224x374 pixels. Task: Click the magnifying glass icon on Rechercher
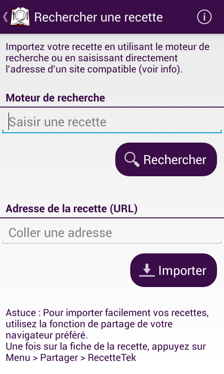click(x=132, y=159)
